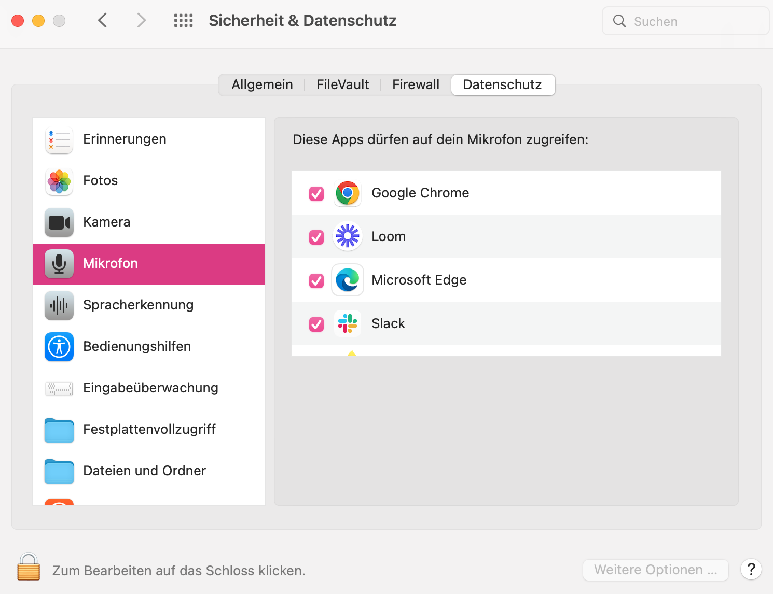Click the lock icon to unlock settings
This screenshot has height=594, width=773.
coord(29,567)
